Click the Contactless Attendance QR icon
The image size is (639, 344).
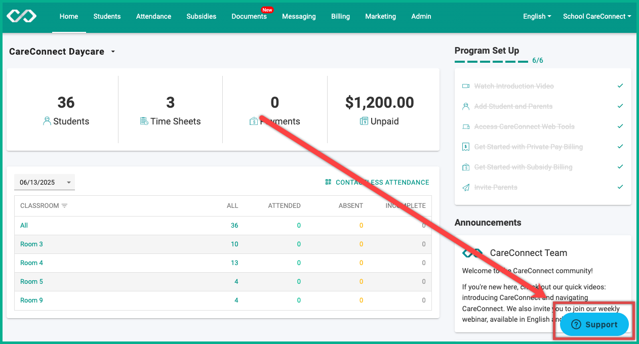(x=328, y=182)
